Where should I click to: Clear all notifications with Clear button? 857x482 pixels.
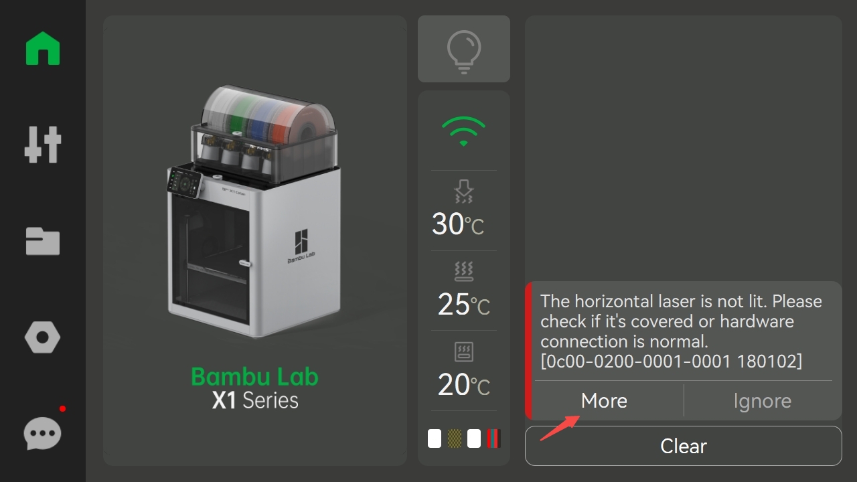pyautogui.click(x=684, y=446)
